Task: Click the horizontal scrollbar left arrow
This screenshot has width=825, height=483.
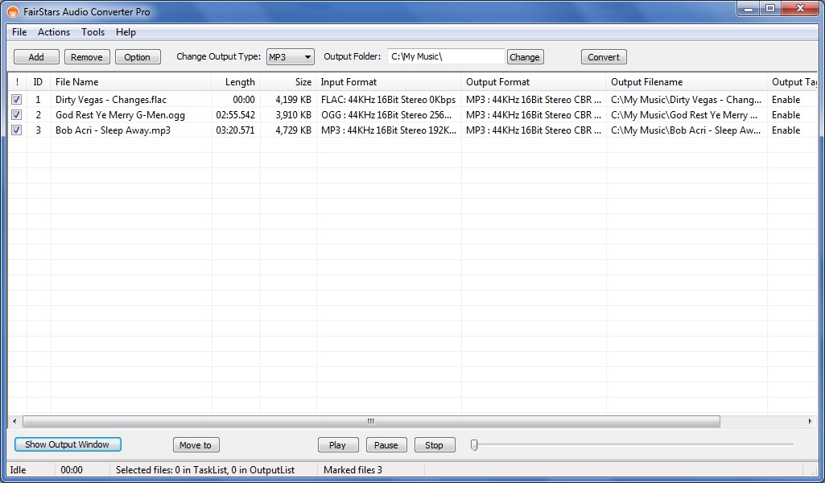Action: pos(14,421)
